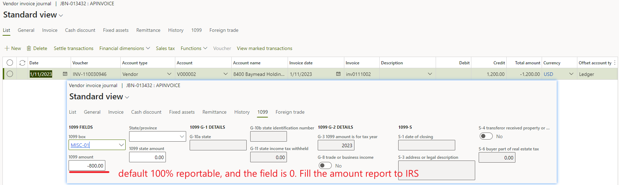This screenshot has width=619, height=185.
Task: Toggle S-4 transferor received property switch
Action: pos(486,136)
